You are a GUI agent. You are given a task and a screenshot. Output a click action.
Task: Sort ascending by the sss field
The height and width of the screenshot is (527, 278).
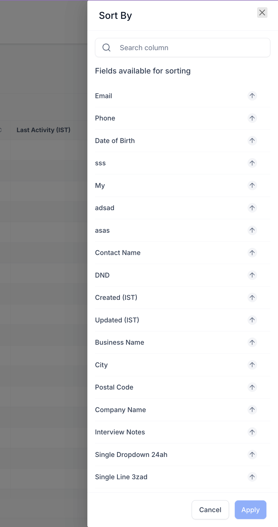click(252, 163)
